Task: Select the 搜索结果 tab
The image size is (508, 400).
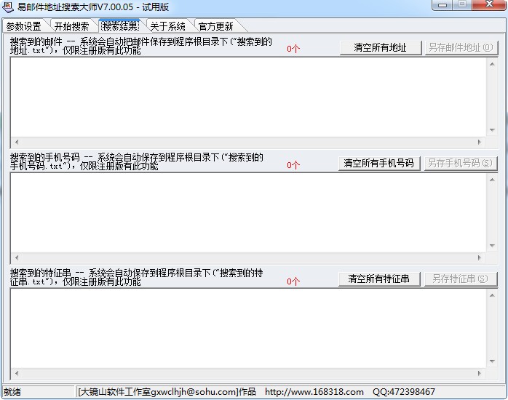Action: [120, 25]
